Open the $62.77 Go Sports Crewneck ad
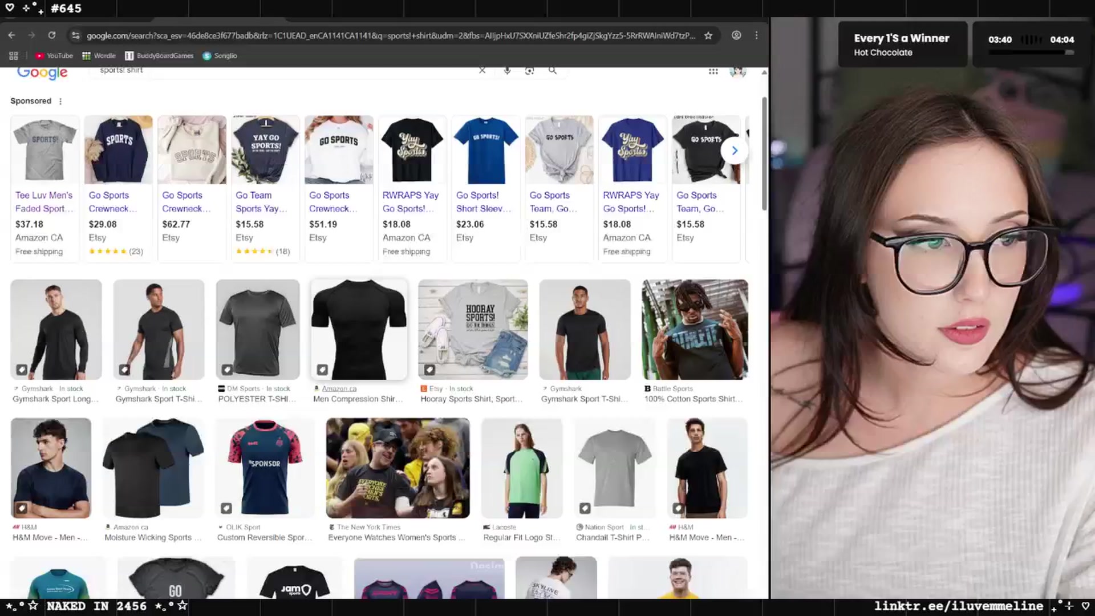Viewport: 1095px width, 616px height. 192,188
